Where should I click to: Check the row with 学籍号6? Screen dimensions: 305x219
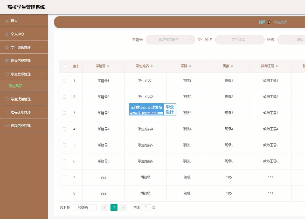coord(64,161)
